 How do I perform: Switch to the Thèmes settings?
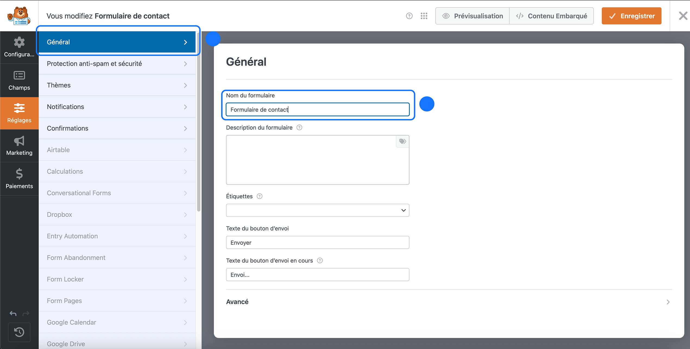(x=117, y=85)
